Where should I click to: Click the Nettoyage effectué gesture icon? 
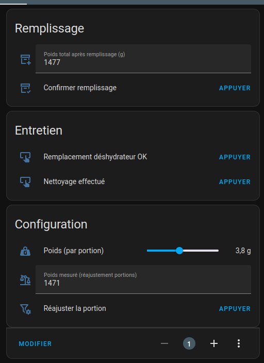25,181
